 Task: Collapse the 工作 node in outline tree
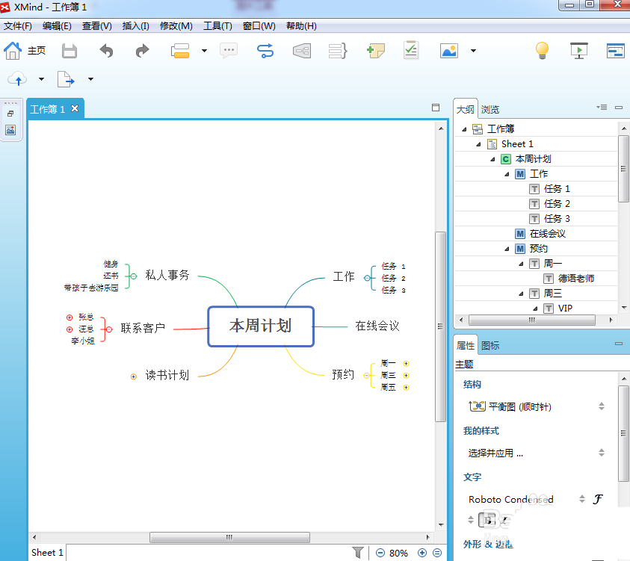pyautogui.click(x=507, y=174)
